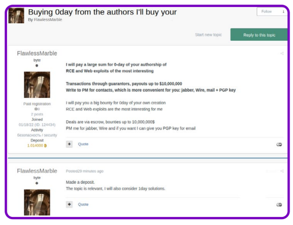Open the By FlawlessMarble author link
The image size is (293, 225).
click(48, 20)
